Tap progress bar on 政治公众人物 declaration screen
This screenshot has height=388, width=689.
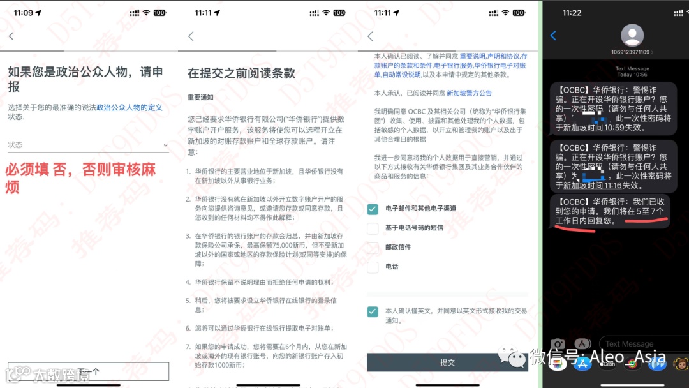click(x=88, y=51)
